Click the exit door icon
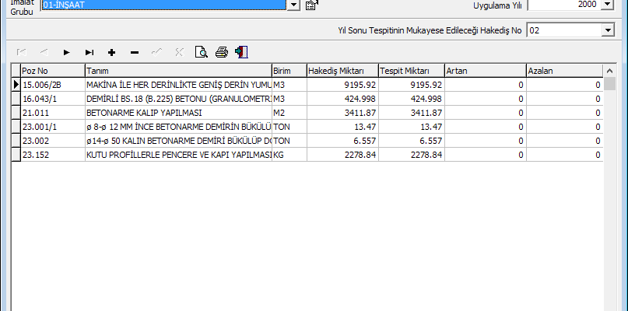The height and width of the screenshot is (311, 628). 242,52
